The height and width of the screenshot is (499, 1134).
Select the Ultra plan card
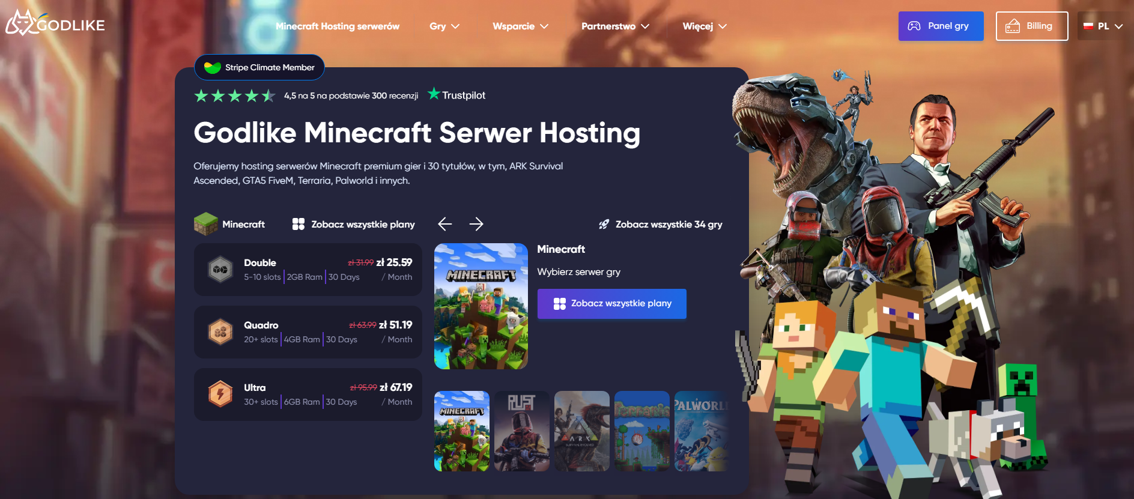308,395
